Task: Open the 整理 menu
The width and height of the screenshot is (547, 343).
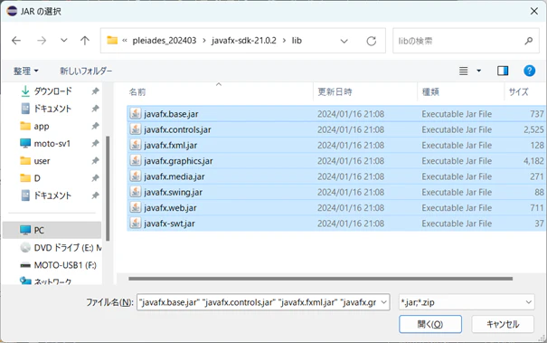Action: click(26, 71)
